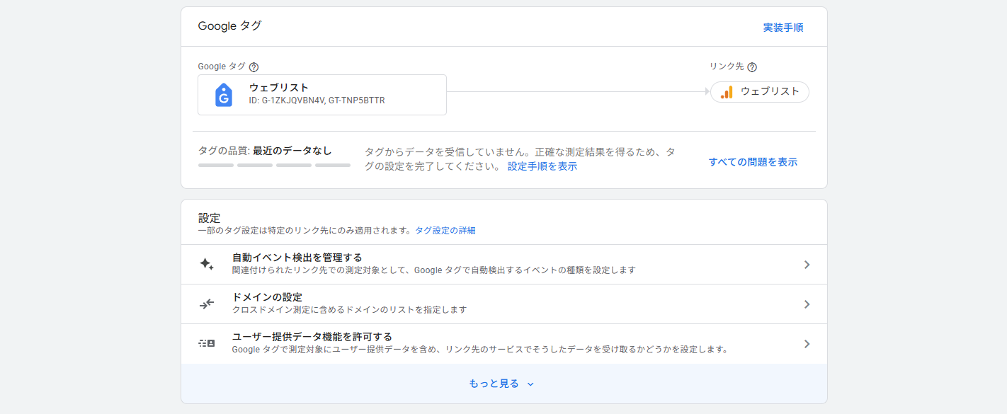Viewport: 1007px width, 414px height.
Task: Click help icon next to Google タグ label
Action: click(254, 67)
